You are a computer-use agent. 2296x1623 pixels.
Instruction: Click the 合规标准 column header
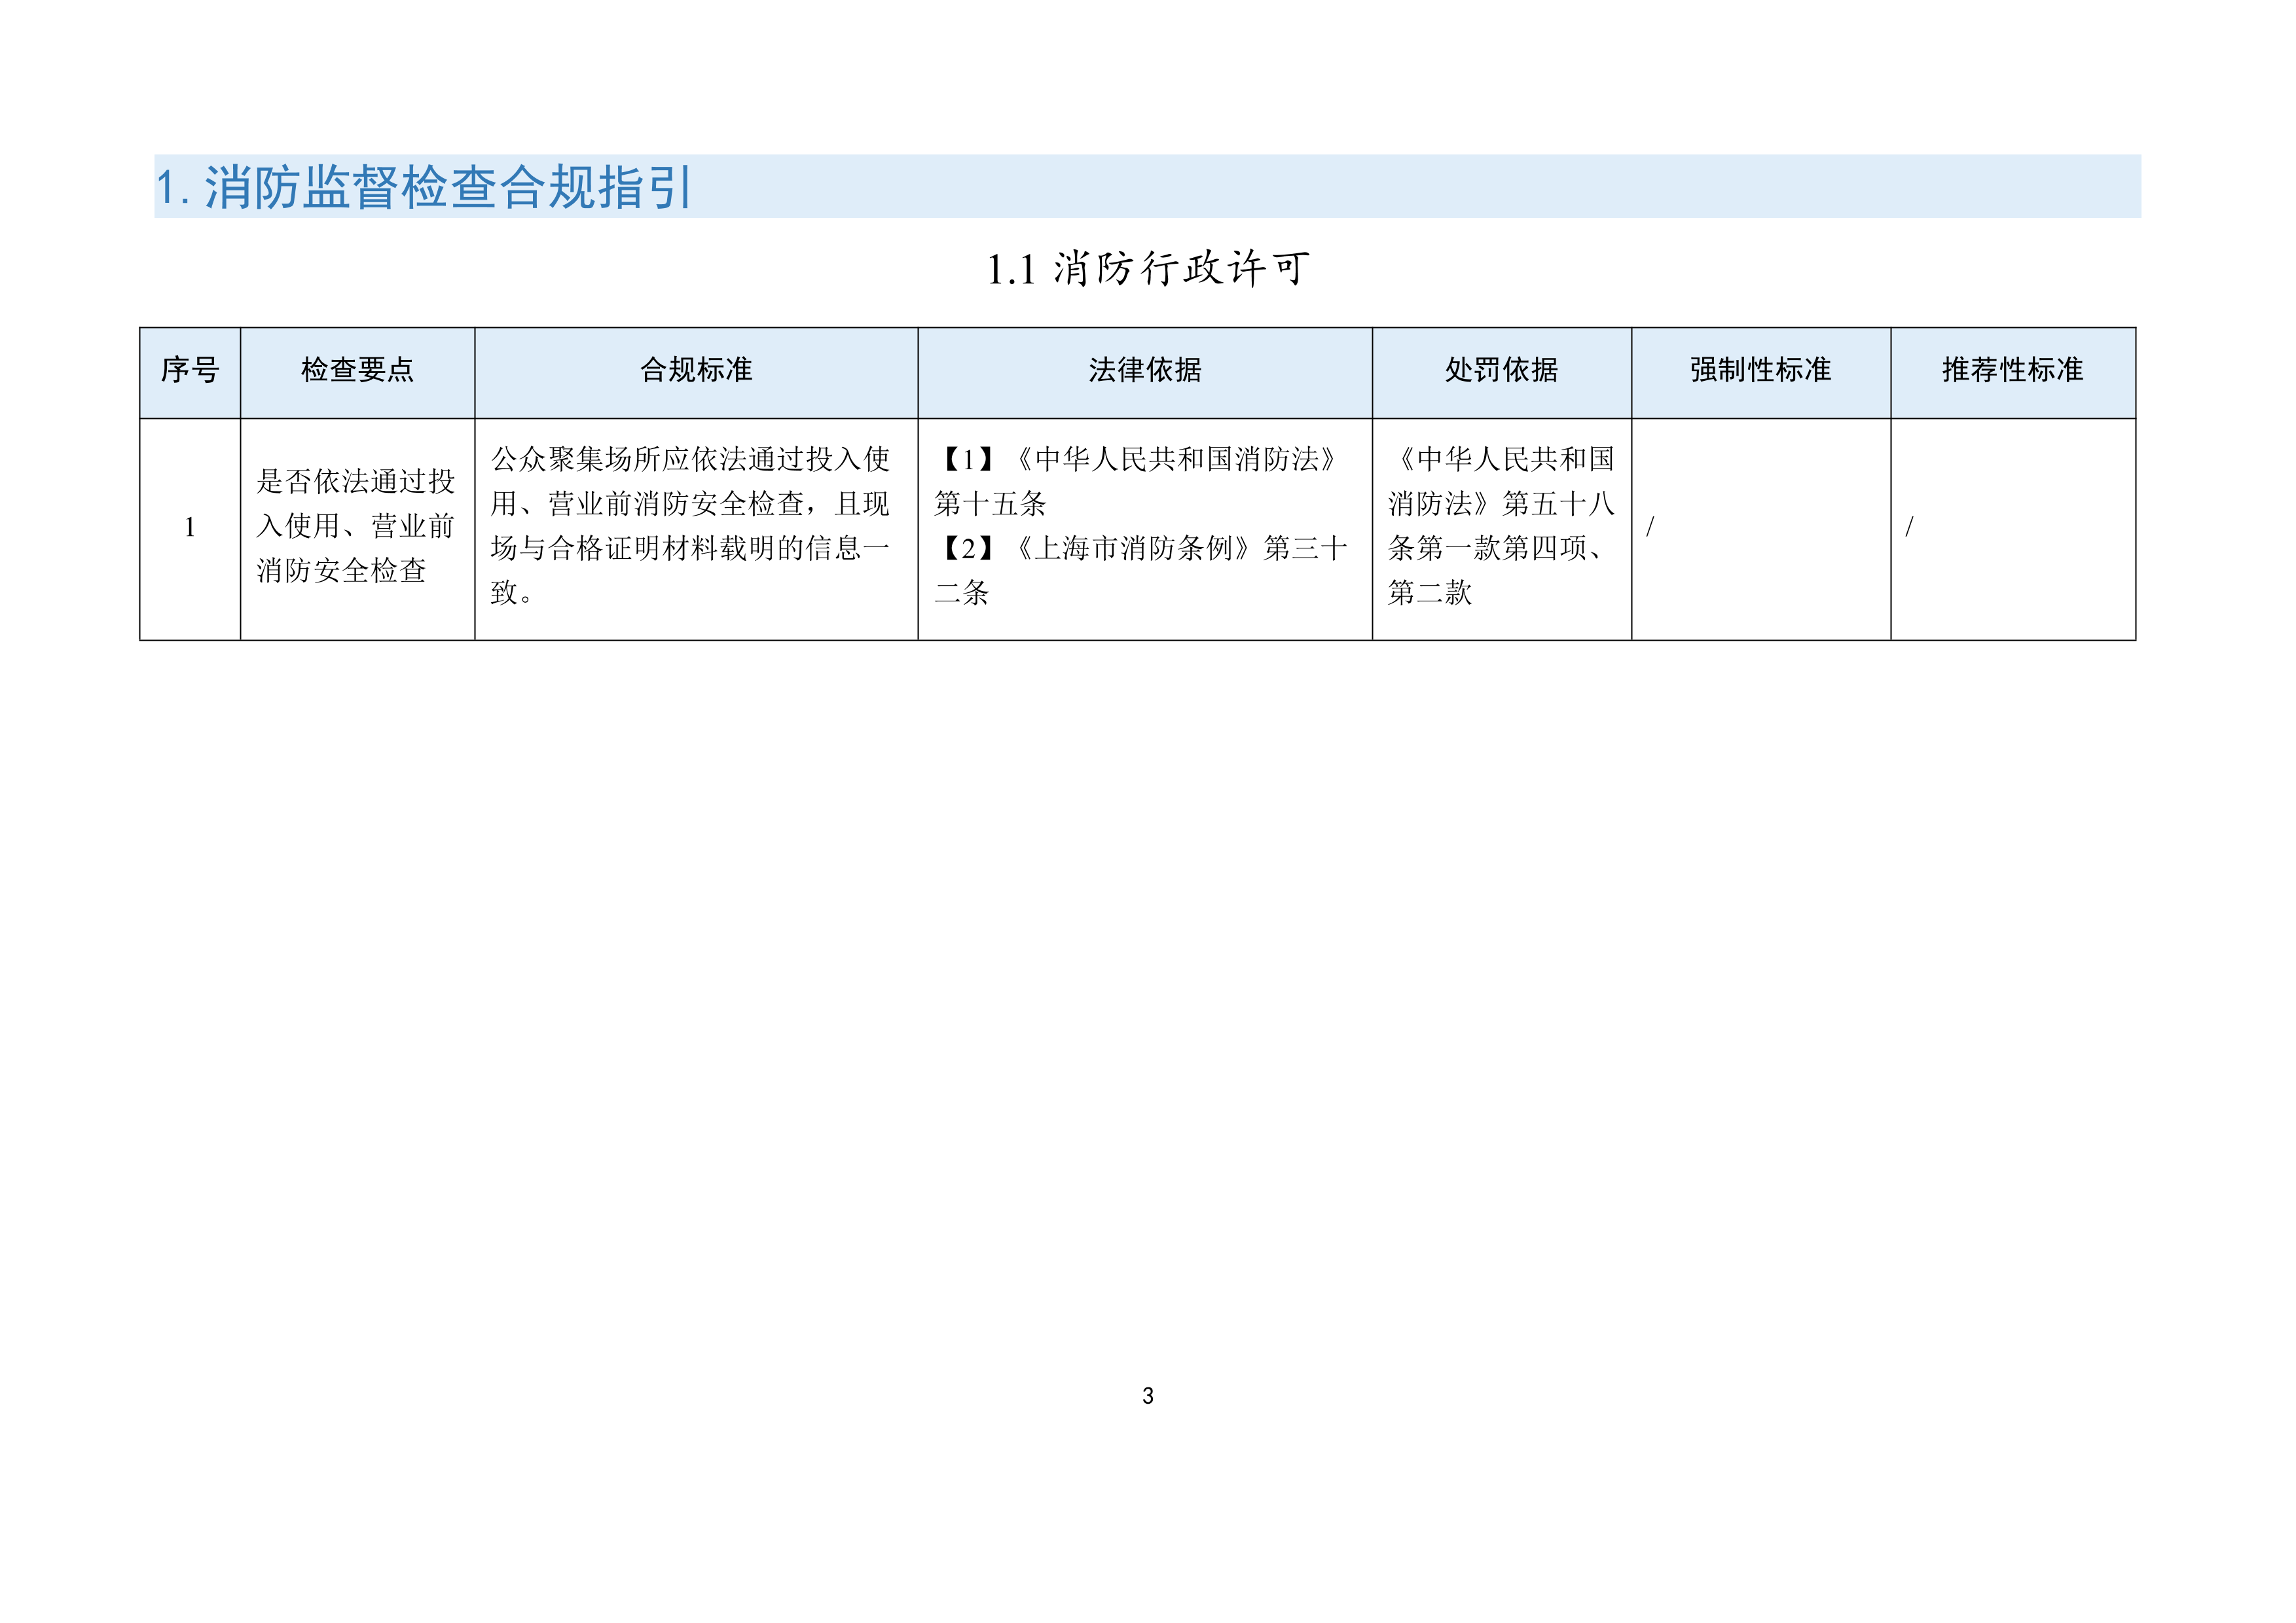coord(696,371)
